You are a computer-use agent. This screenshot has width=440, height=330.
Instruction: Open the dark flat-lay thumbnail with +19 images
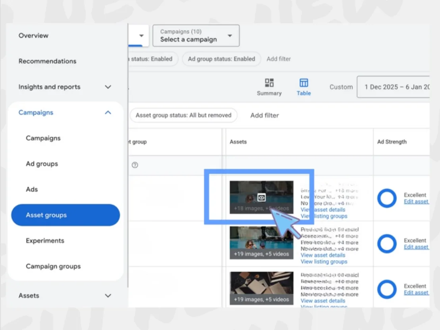tap(262, 288)
